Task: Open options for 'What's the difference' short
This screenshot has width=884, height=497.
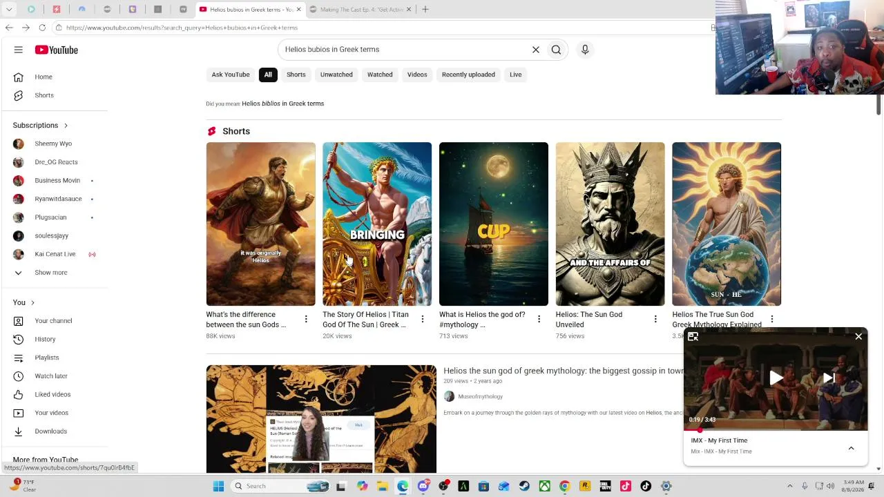Action: click(x=306, y=319)
